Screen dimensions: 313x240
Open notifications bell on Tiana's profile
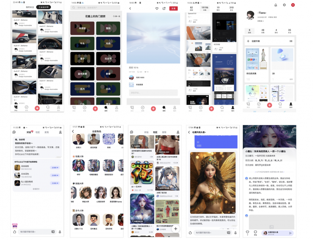tap(275, 5)
